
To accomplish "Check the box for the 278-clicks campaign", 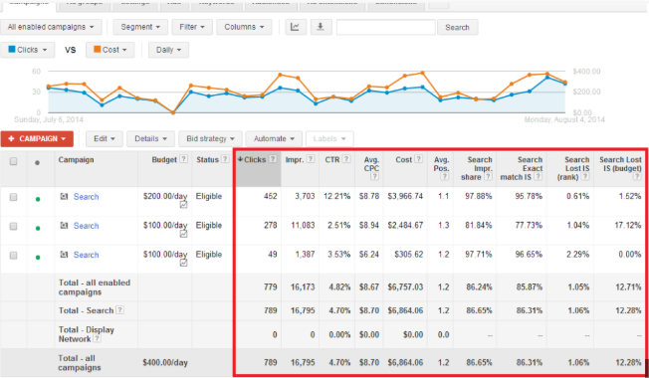I will point(13,226).
